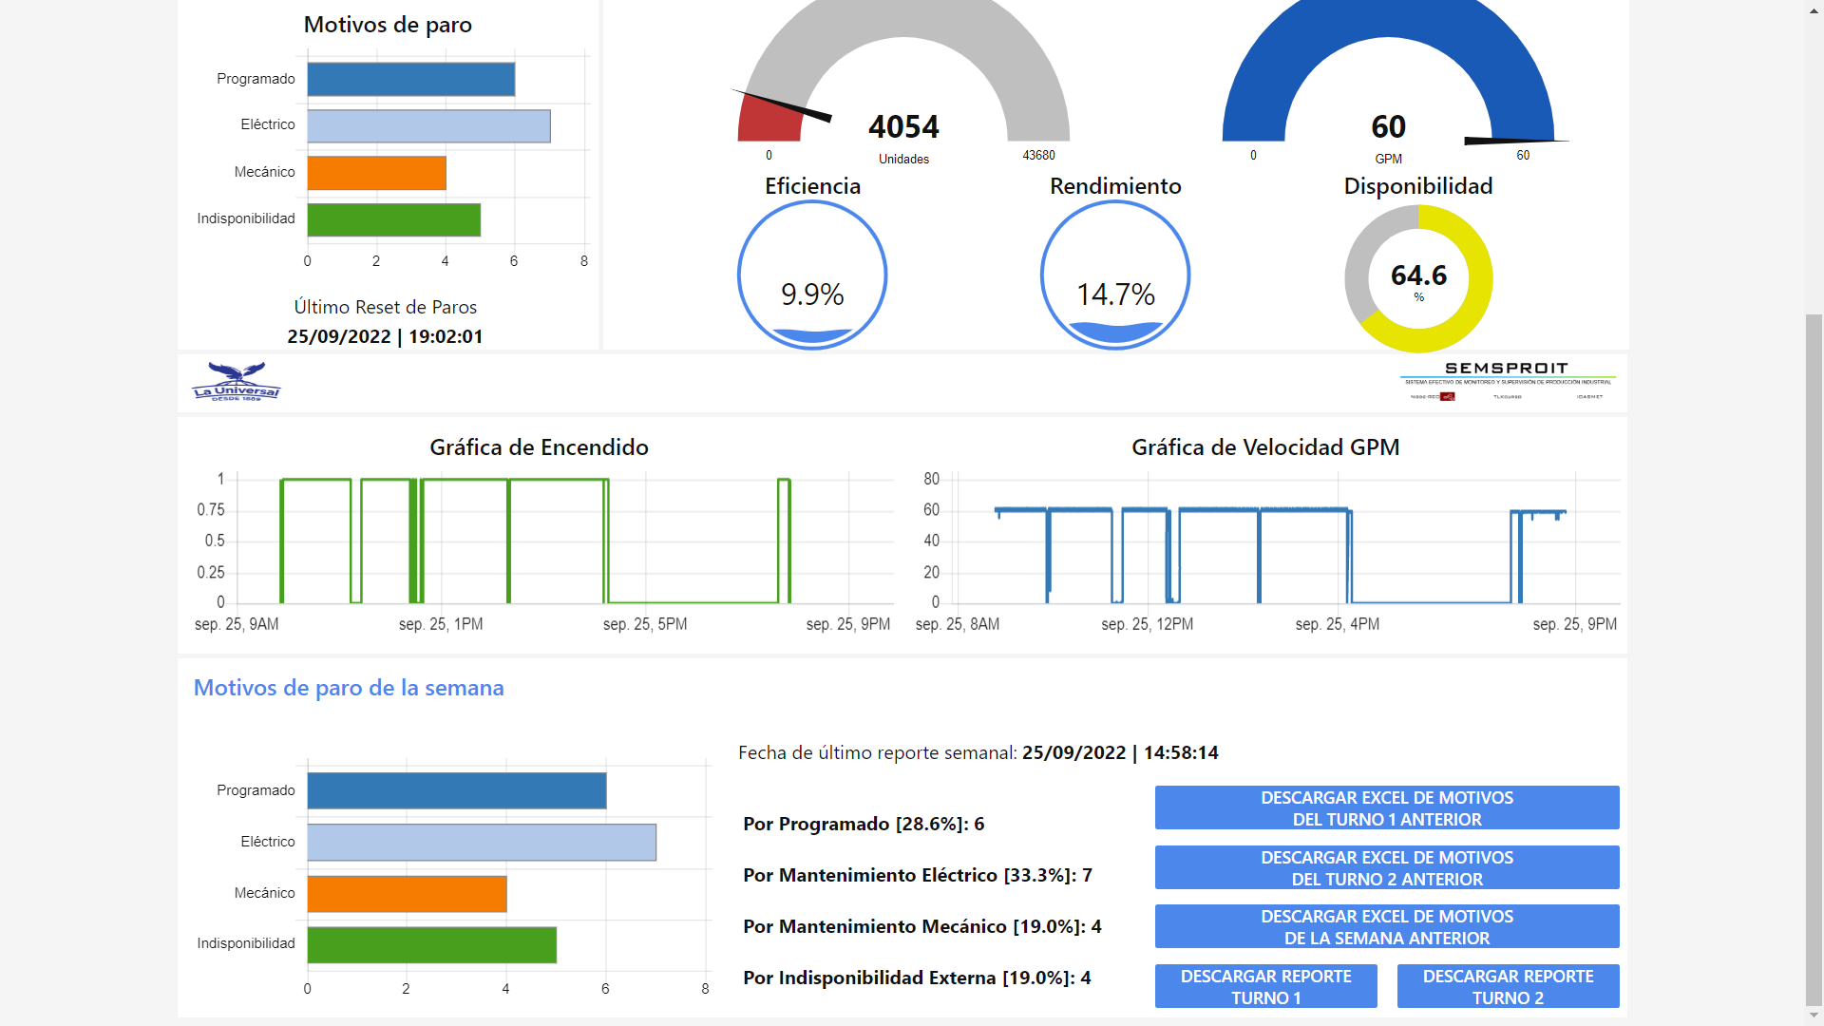This screenshot has width=1824, height=1026.
Task: Click scrollbar up arrow
Action: (1814, 9)
